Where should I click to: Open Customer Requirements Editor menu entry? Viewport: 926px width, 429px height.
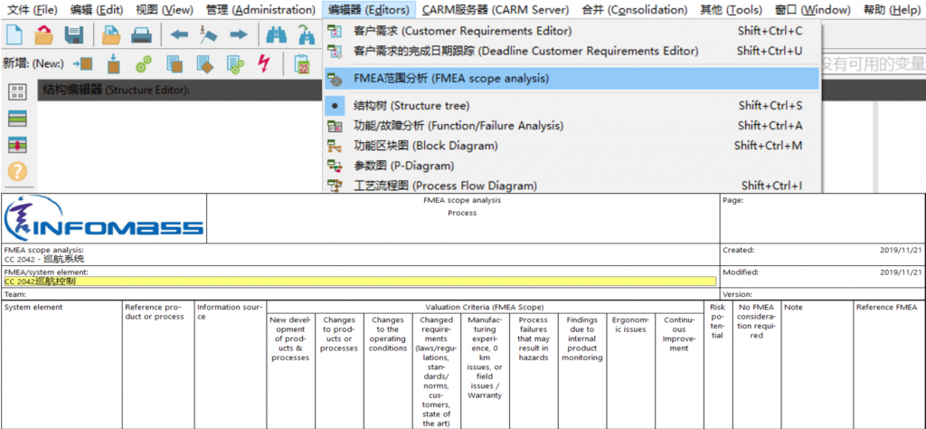point(462,31)
